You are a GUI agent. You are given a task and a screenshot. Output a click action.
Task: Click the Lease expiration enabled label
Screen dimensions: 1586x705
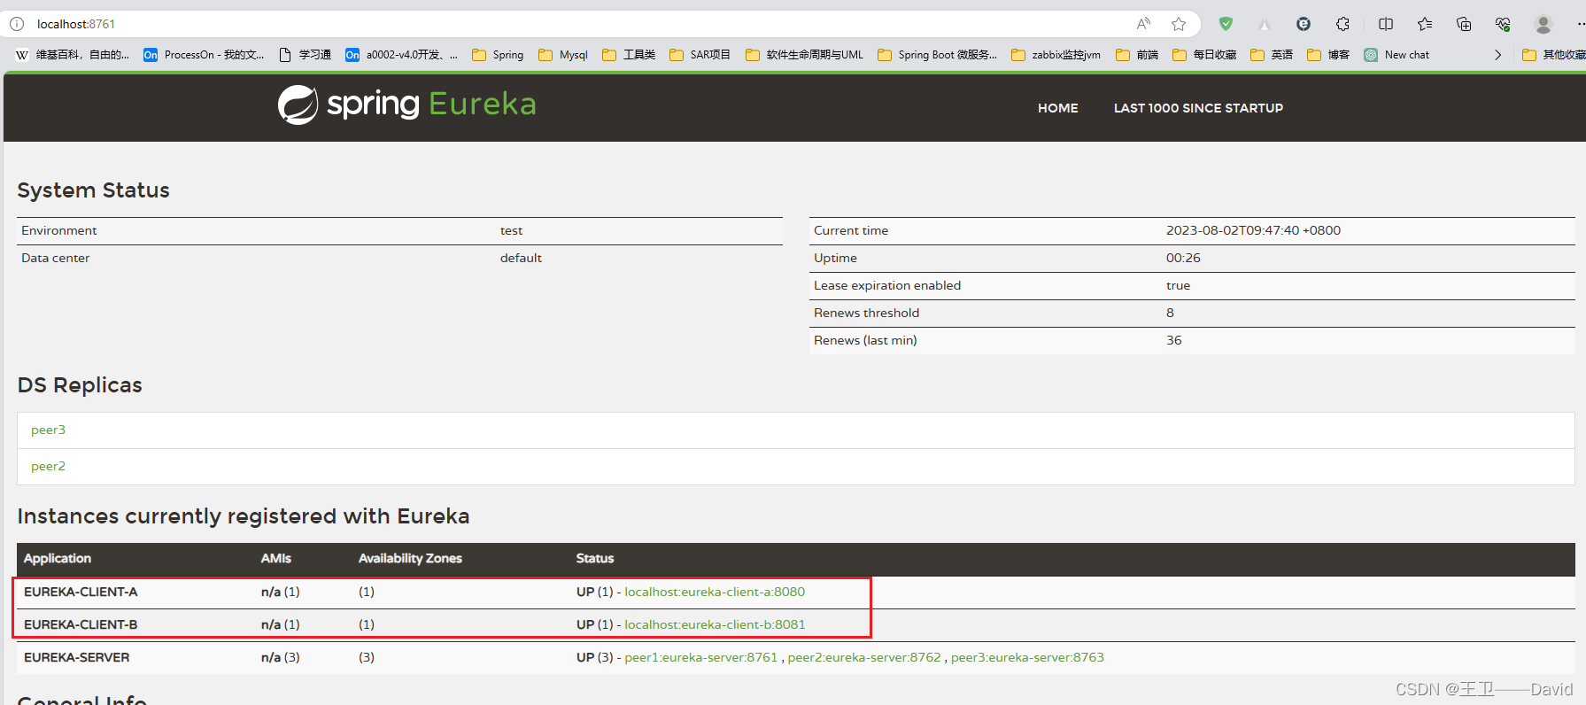tap(887, 285)
